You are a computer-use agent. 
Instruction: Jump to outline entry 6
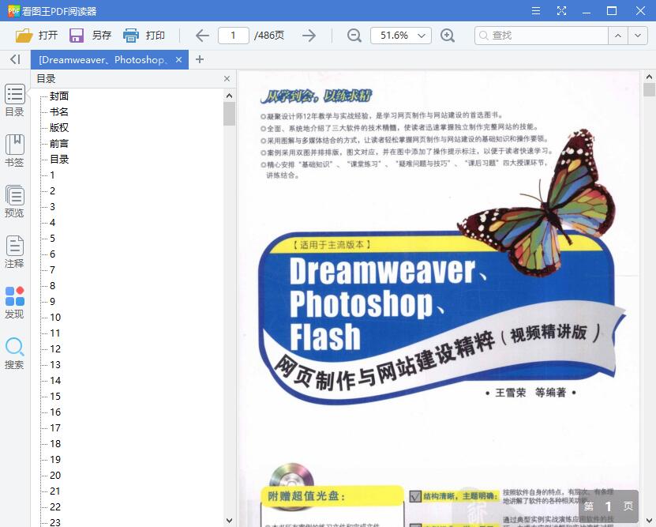click(x=52, y=254)
